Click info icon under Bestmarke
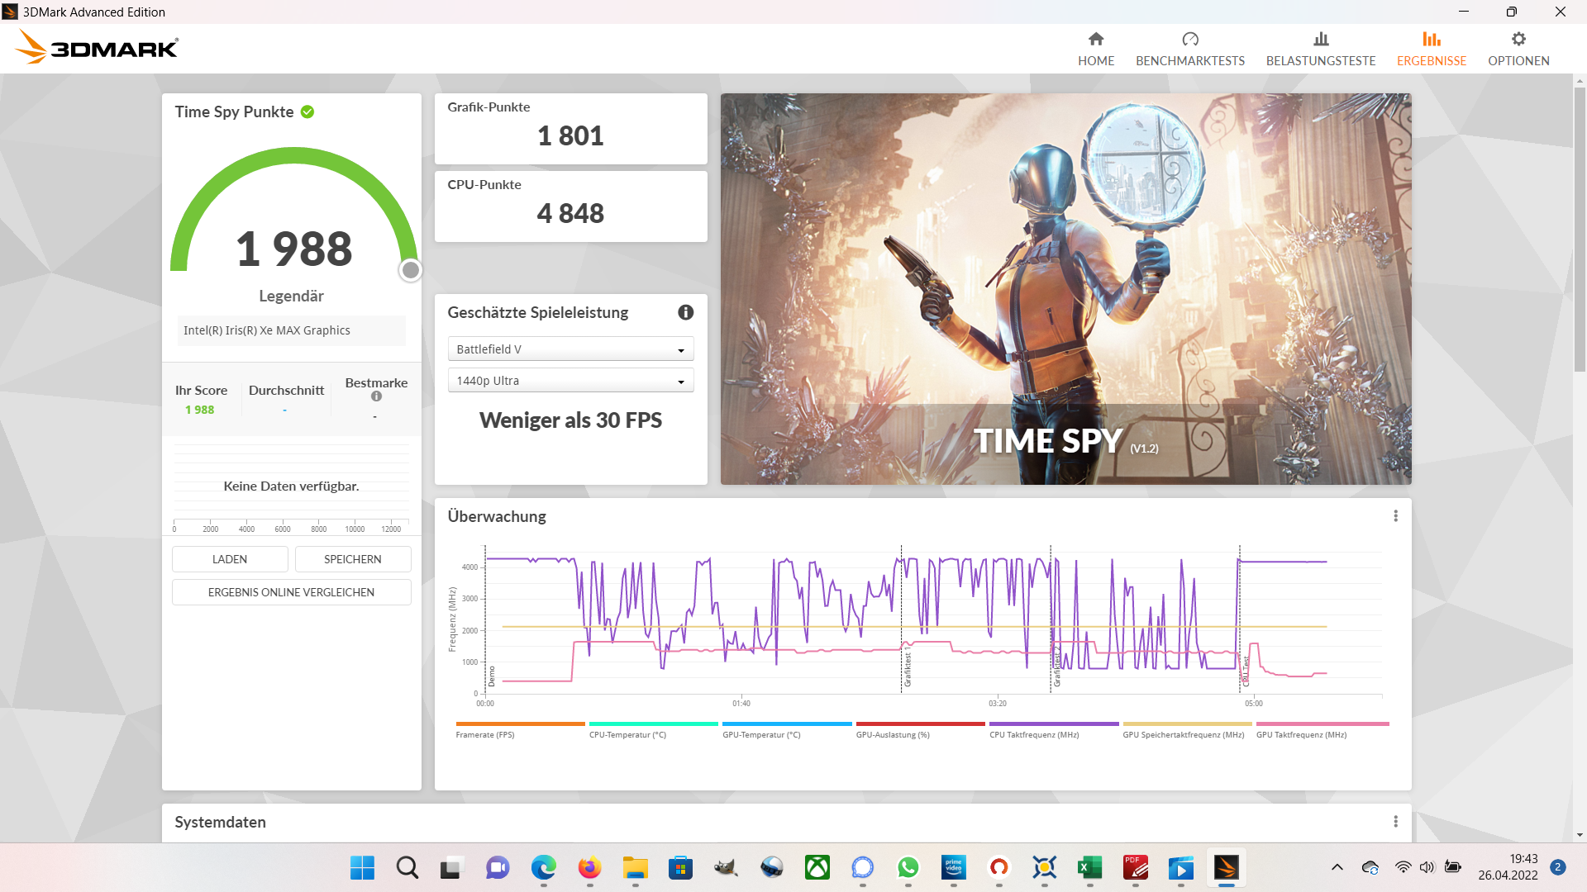The height and width of the screenshot is (892, 1587). click(x=376, y=396)
